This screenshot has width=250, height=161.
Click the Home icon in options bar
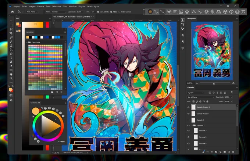[x=12, y=12]
